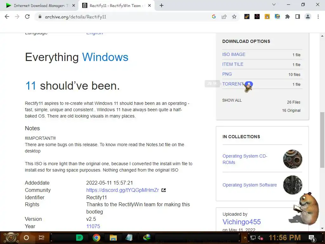Viewport: 325px width, 244px height.
Task: Reload the archive.org page
Action: 27,17
